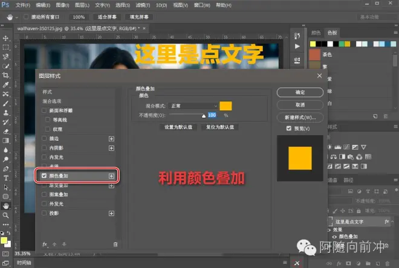
Task: Select the Pen tool
Action: tap(5, 168)
